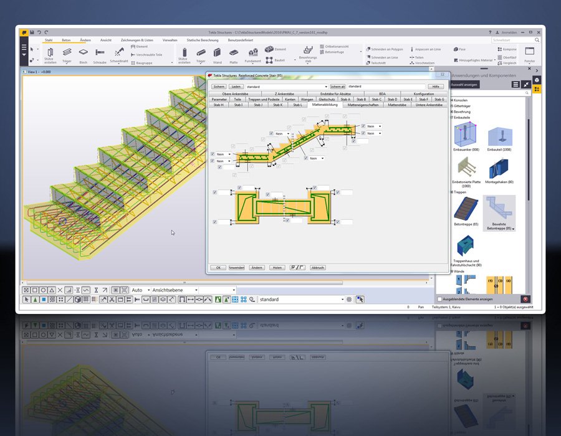This screenshot has height=436, width=561.
Task: Click the undo arrow in title bar
Action: coord(39,32)
